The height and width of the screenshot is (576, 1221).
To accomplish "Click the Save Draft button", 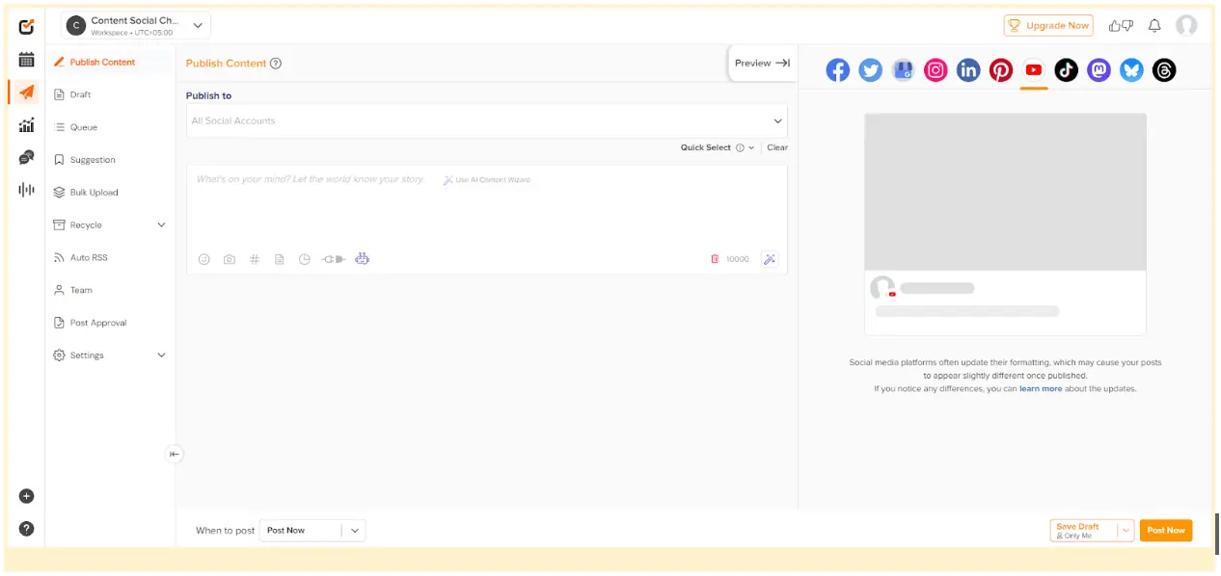I will (x=1084, y=531).
